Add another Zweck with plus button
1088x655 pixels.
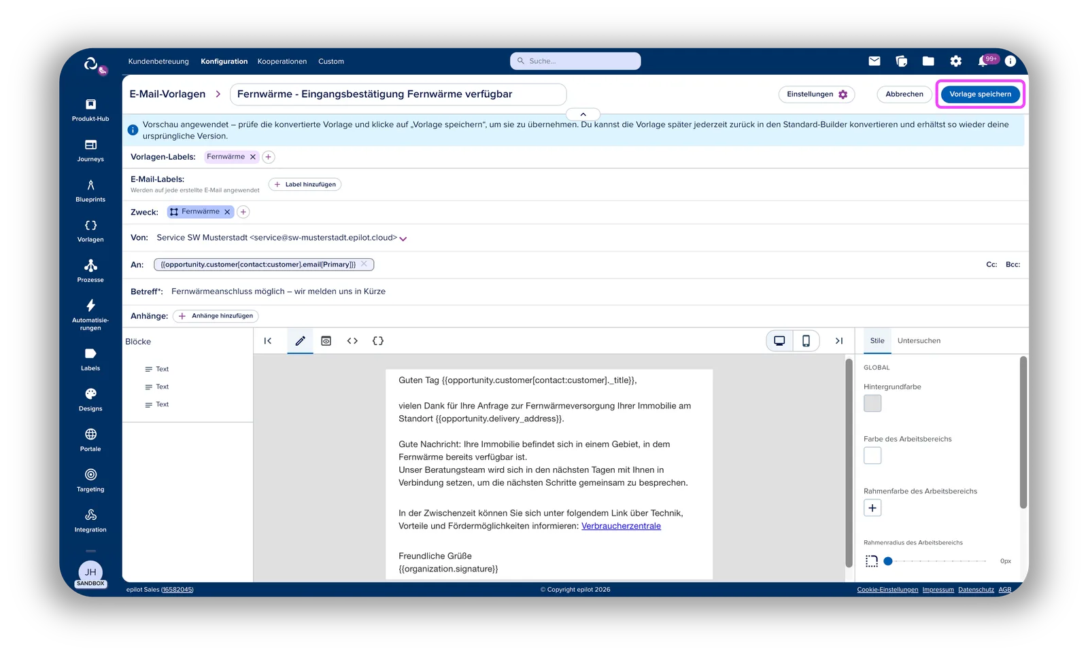tap(243, 212)
